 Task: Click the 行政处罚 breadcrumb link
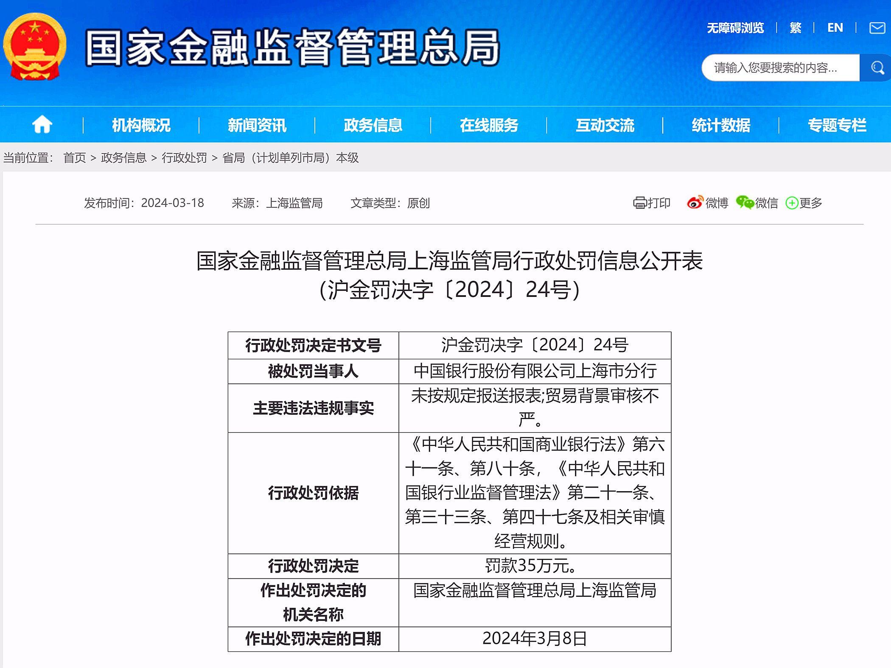[x=184, y=158]
